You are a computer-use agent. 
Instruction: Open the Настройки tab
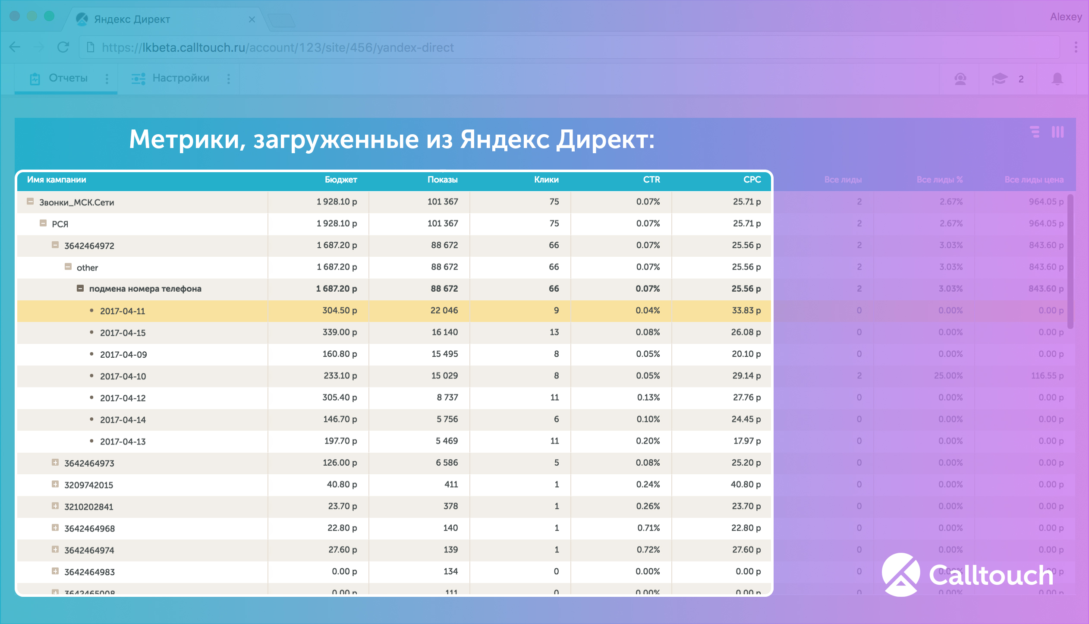pyautogui.click(x=179, y=79)
